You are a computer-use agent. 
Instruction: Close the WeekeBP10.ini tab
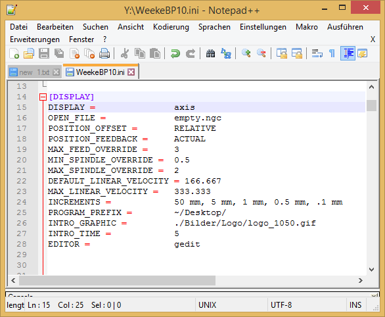click(131, 72)
